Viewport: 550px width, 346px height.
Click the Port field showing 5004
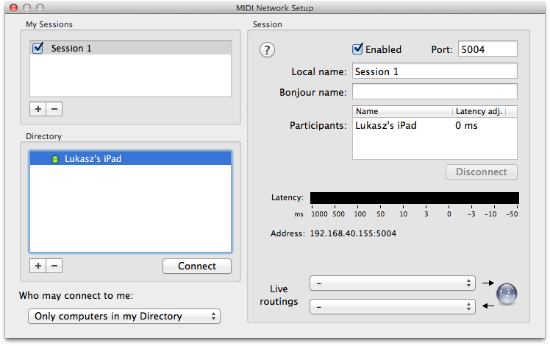488,49
